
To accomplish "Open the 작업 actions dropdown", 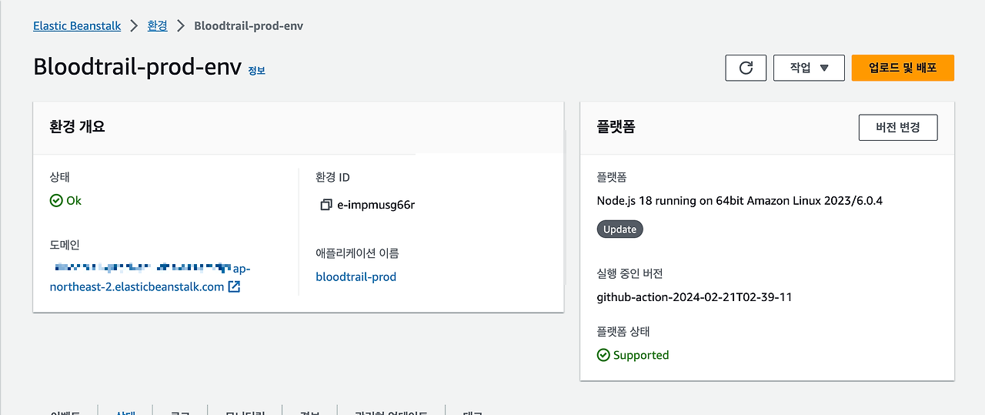I will [x=809, y=68].
